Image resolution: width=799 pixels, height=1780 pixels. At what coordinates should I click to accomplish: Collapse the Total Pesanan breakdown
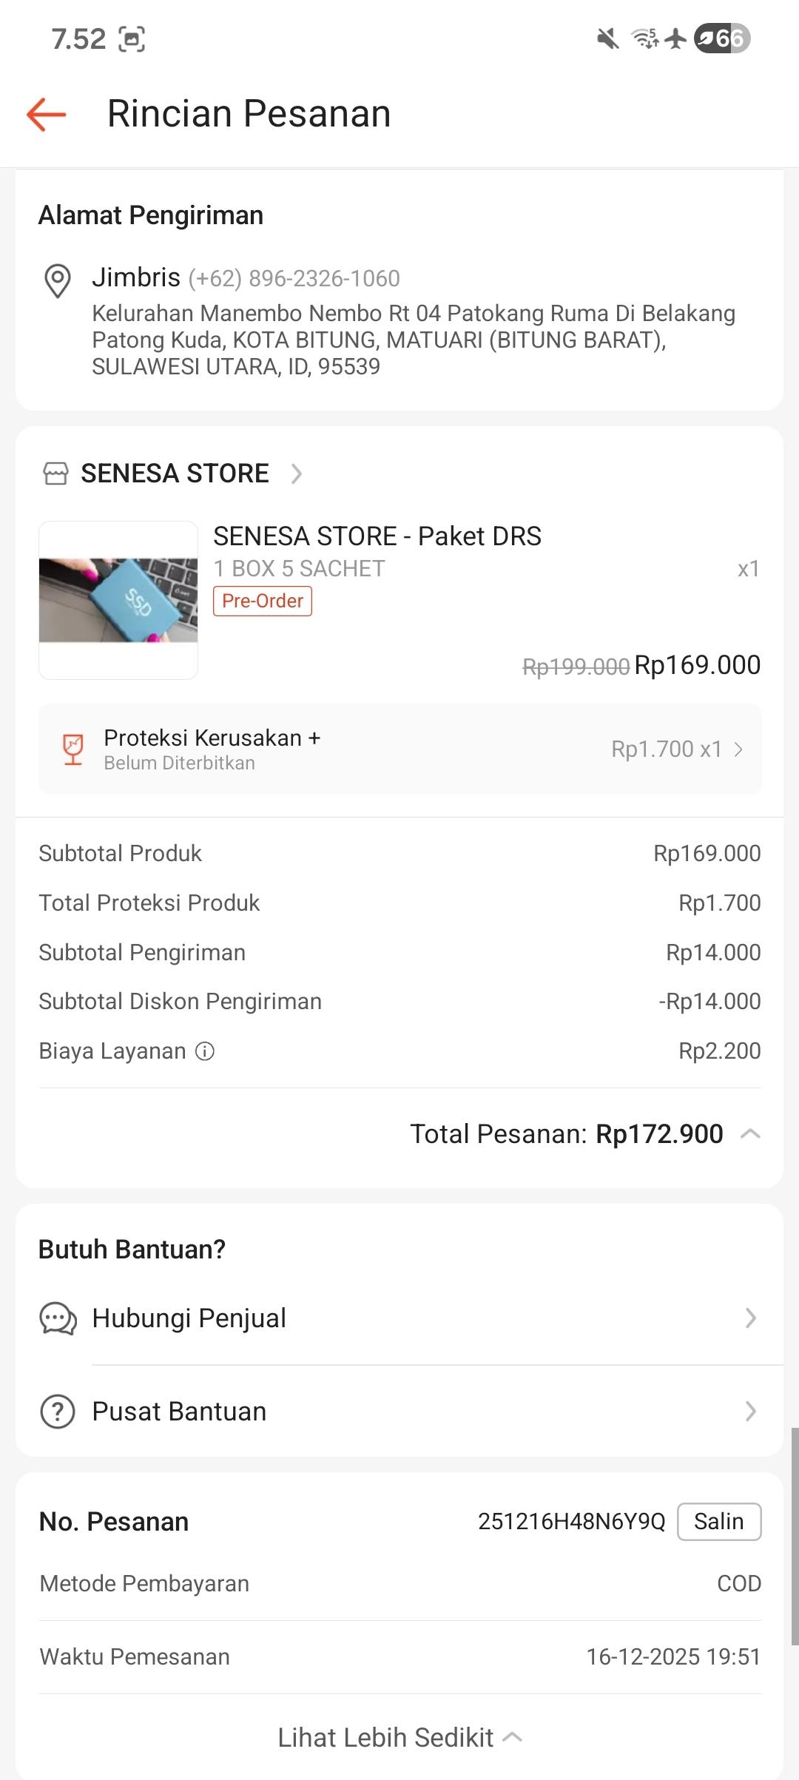click(x=750, y=1134)
